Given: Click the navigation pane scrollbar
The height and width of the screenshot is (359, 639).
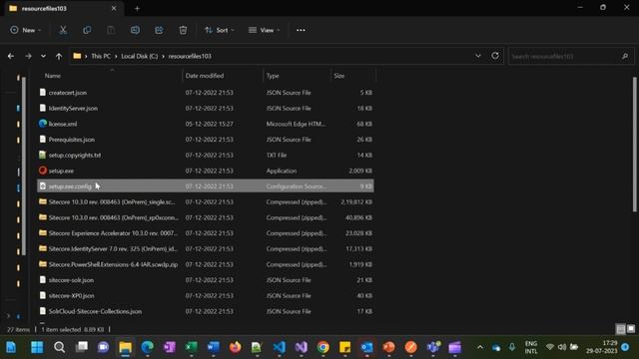Looking at the screenshot, I should pos(24,167).
